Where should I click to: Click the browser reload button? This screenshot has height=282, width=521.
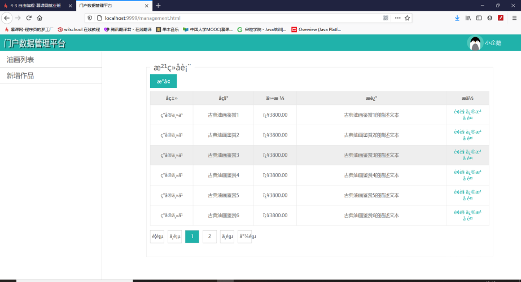point(28,18)
